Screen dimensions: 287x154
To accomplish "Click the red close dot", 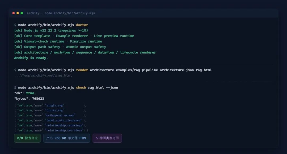I will 14,13.
